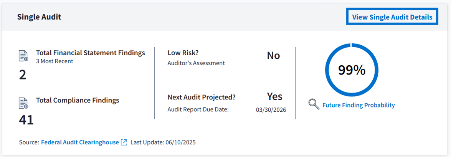Select the Total Financial Statement Findings label
The height and width of the screenshot is (157, 451).
point(91,53)
